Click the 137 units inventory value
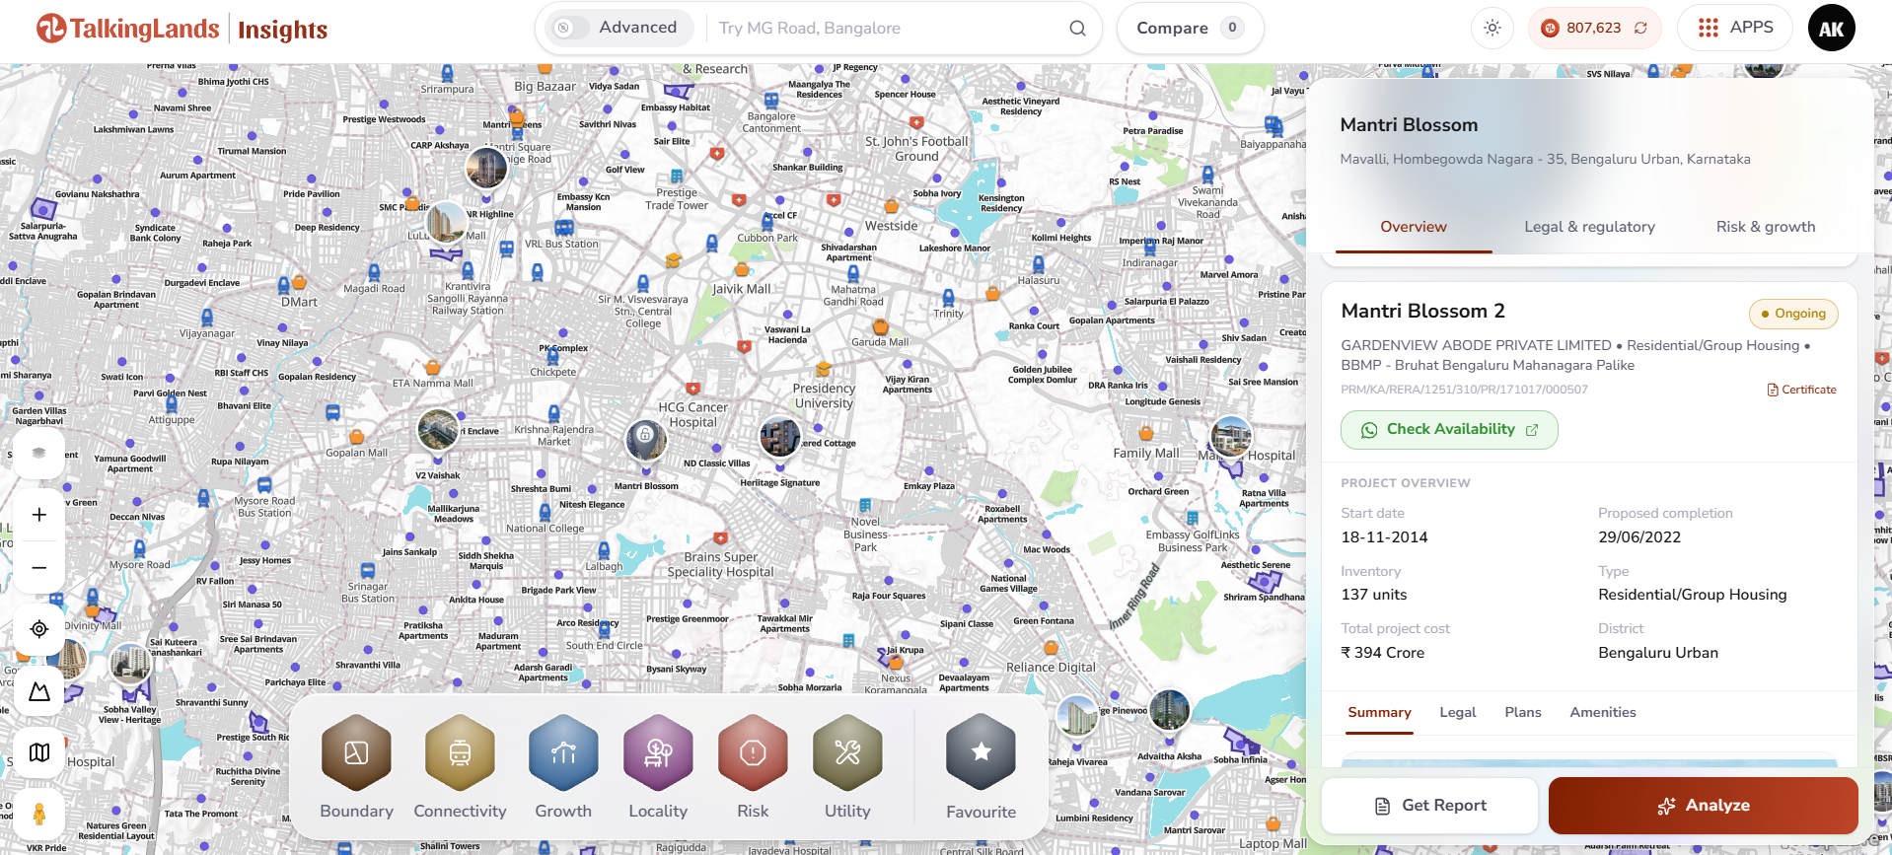 click(x=1373, y=595)
